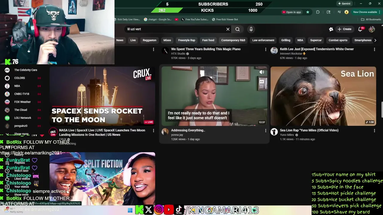The width and height of the screenshot is (383, 215).
Task: Toggle the bookmark star for this page
Action: click(x=308, y=12)
